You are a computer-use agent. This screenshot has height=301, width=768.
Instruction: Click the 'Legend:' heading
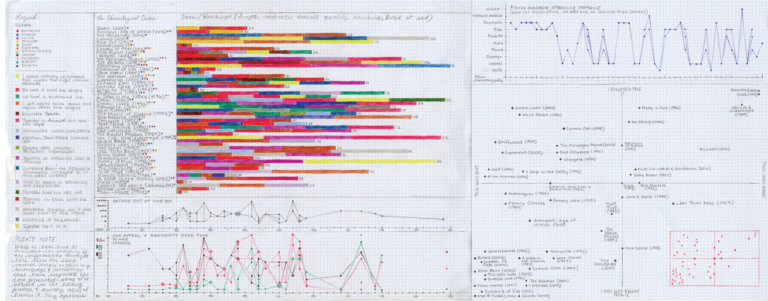point(27,17)
